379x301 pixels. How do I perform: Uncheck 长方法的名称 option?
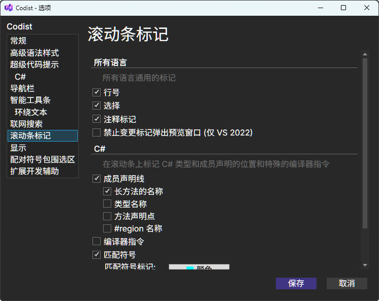[x=107, y=191]
